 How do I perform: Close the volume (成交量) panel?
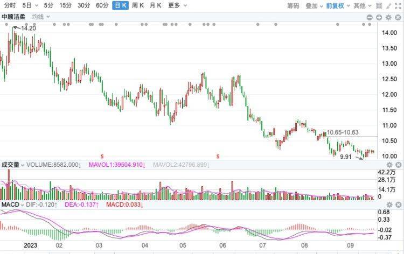coord(398,165)
